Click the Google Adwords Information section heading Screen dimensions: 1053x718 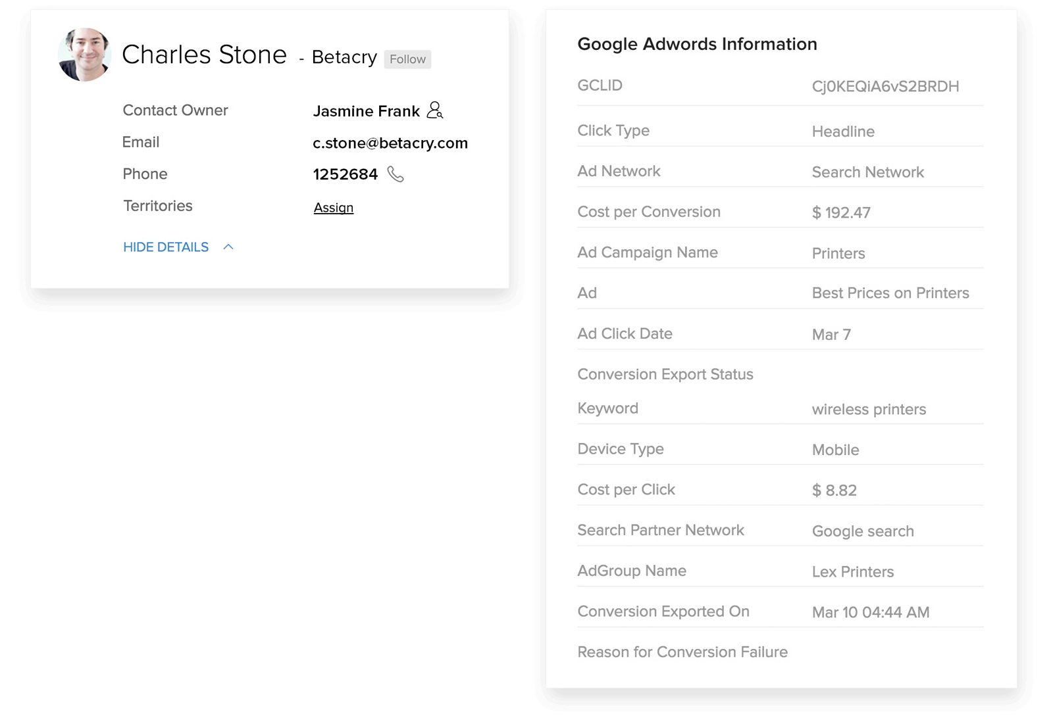pos(697,44)
